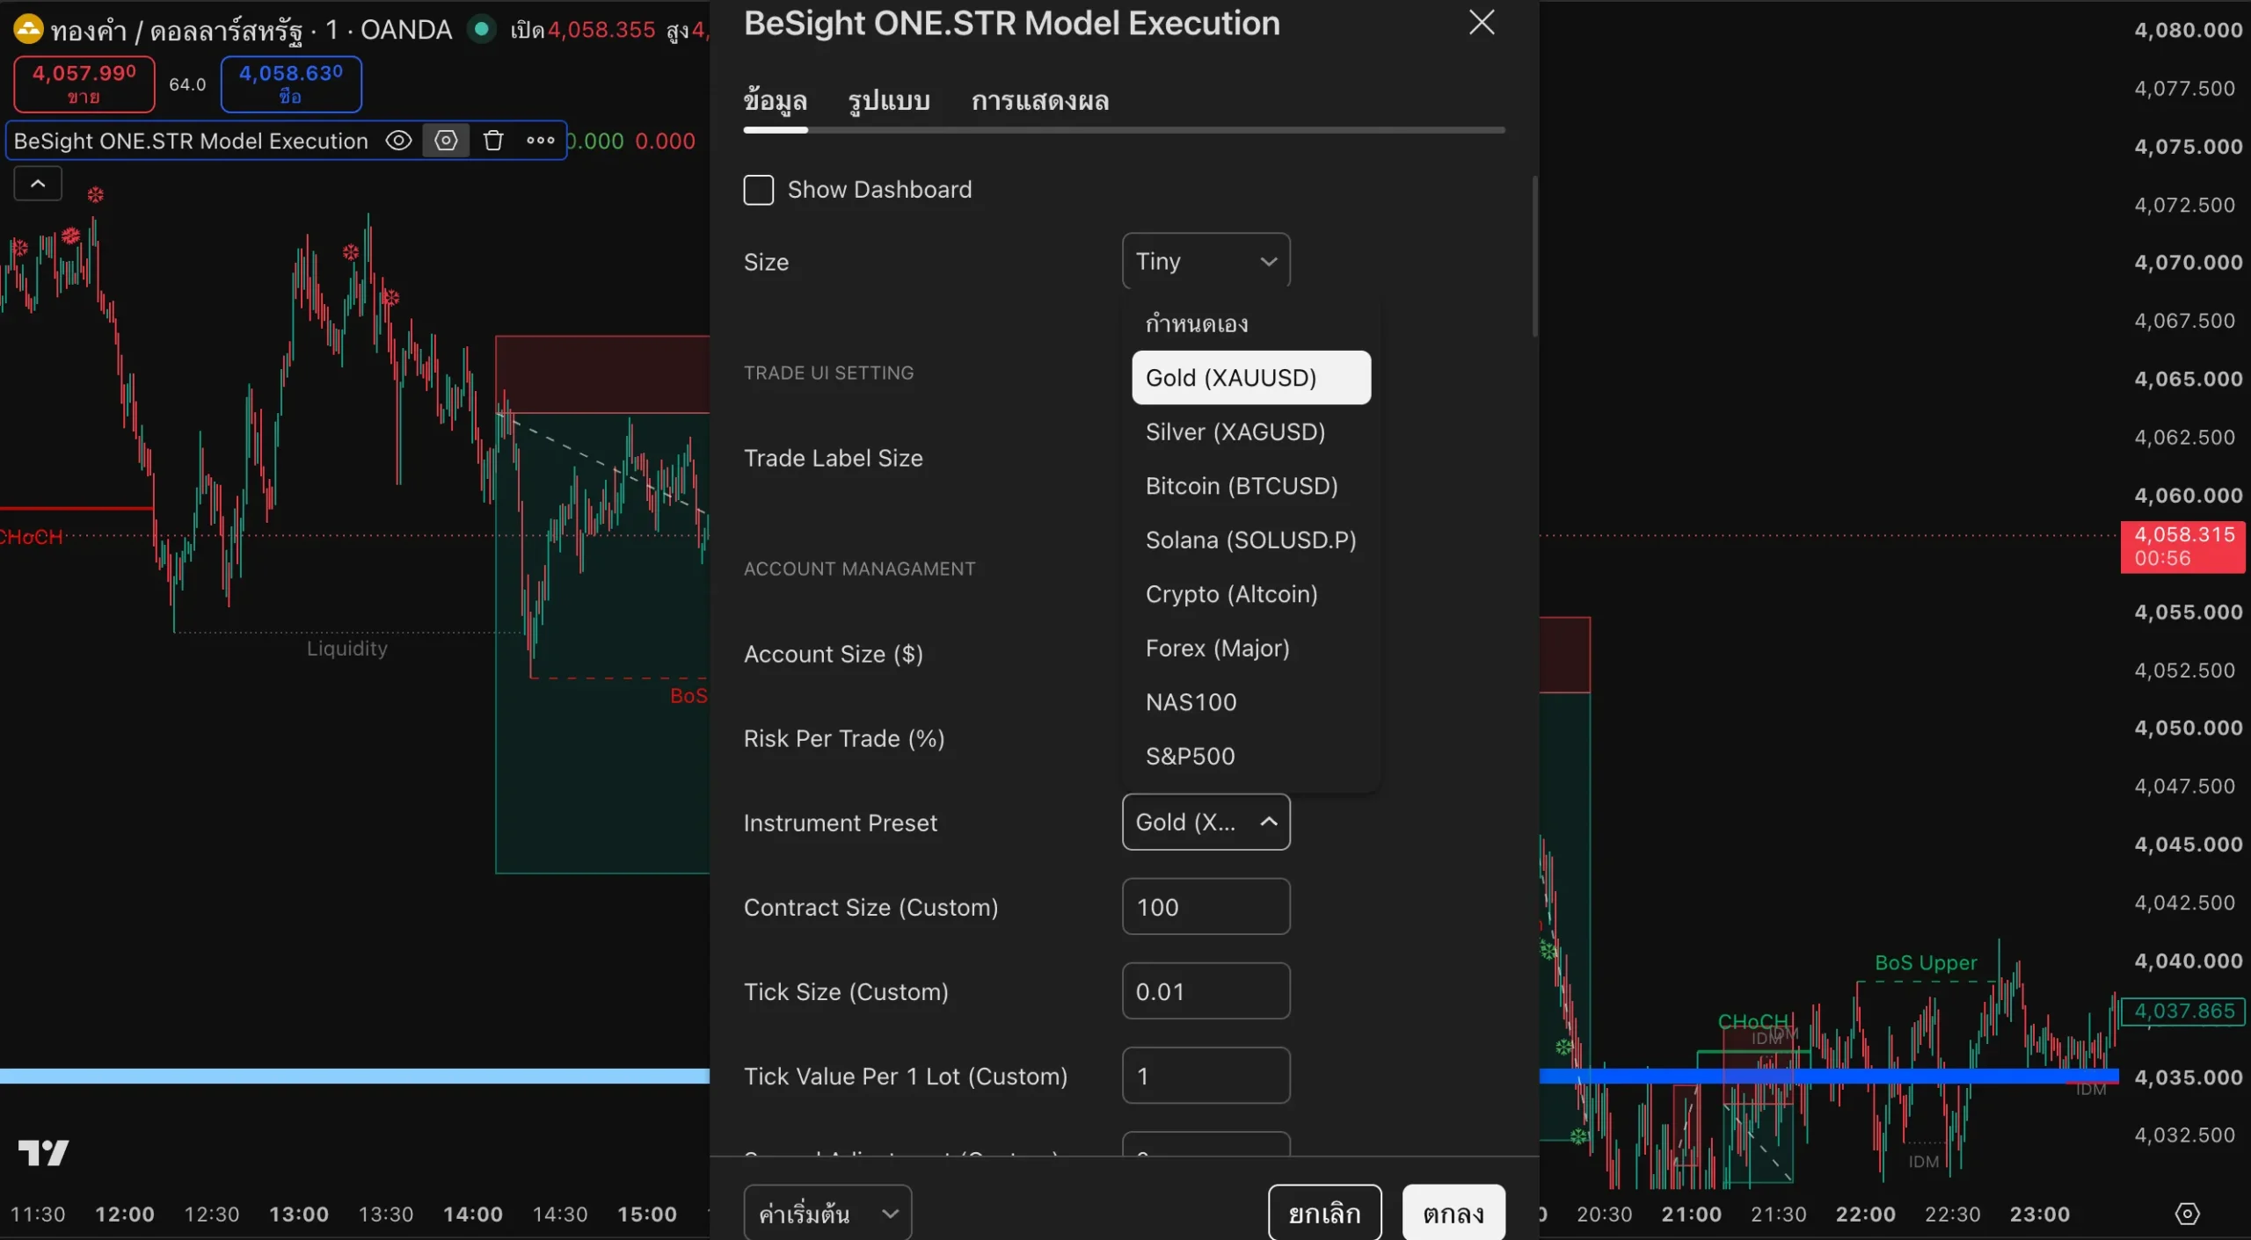Click the spread value 64.0

pos(187,84)
